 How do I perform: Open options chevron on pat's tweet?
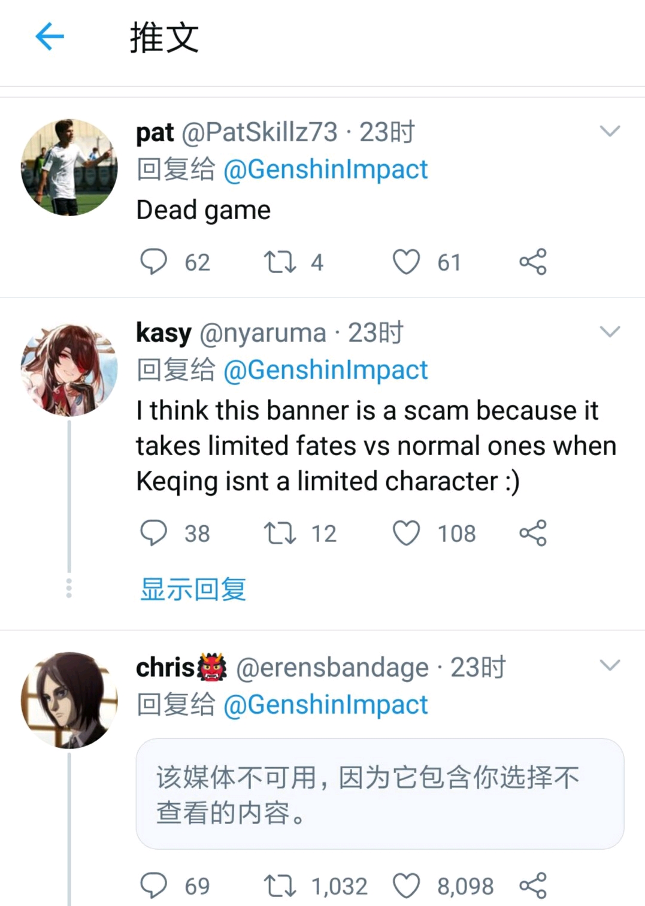(610, 131)
